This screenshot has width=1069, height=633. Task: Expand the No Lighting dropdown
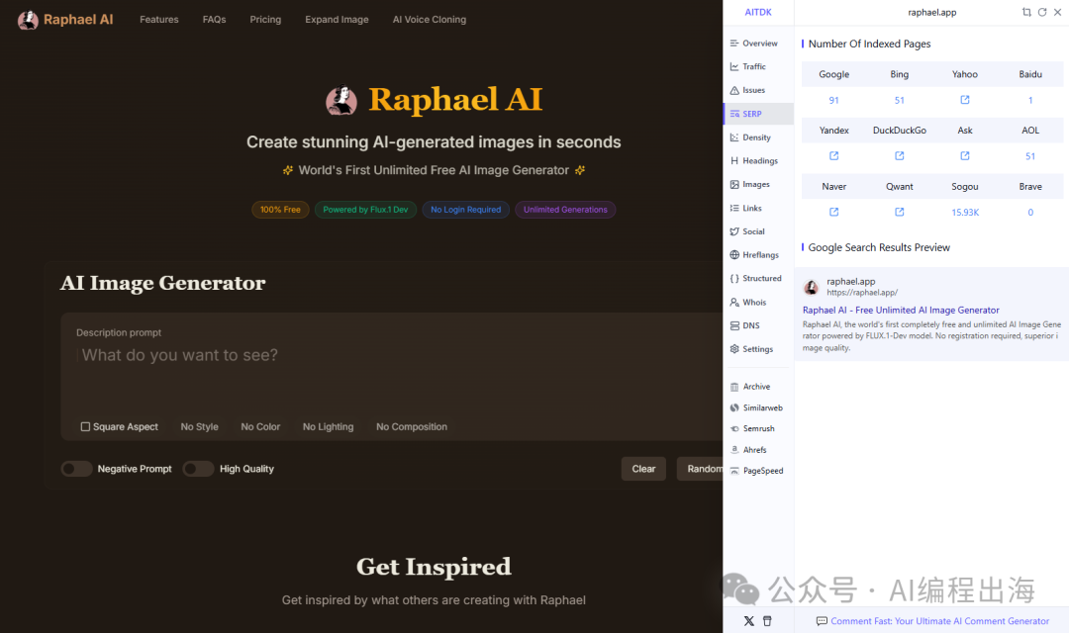(x=328, y=427)
